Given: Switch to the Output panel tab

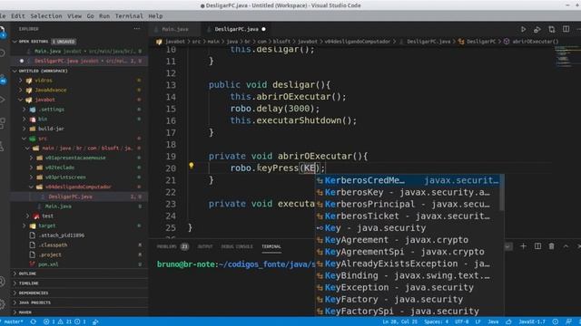Looking at the screenshot, I should (x=205, y=246).
